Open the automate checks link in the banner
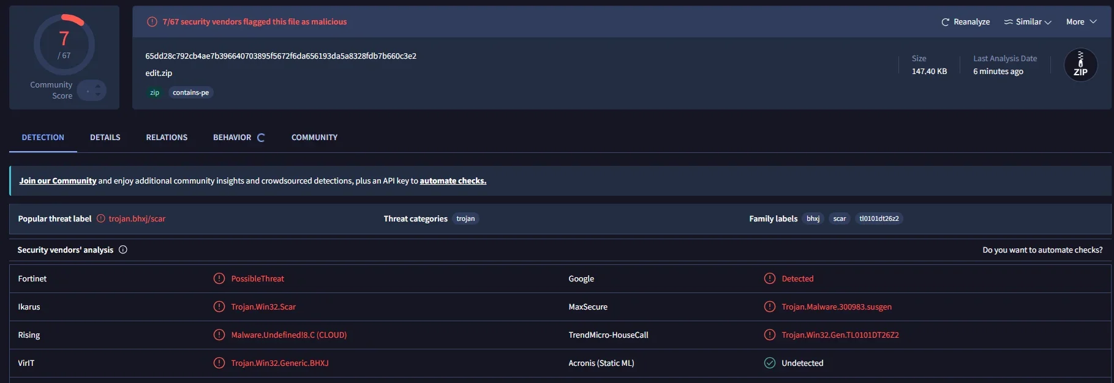This screenshot has width=1114, height=383. [x=453, y=181]
